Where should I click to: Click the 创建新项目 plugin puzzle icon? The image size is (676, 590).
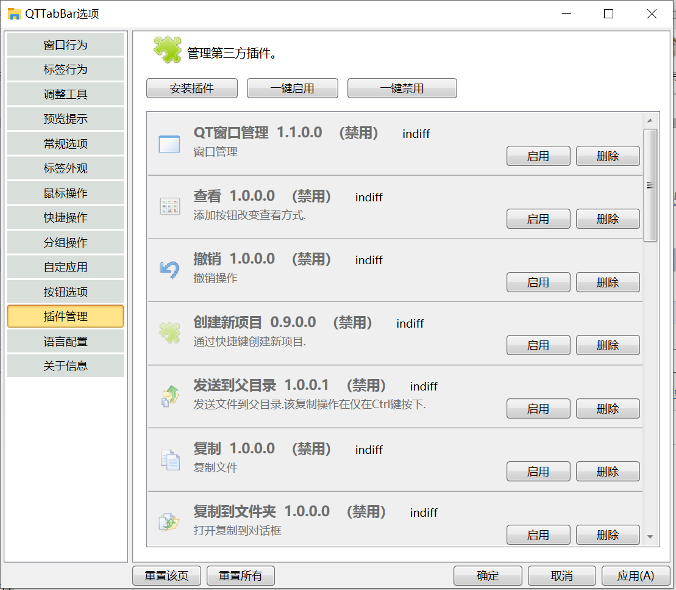(169, 333)
